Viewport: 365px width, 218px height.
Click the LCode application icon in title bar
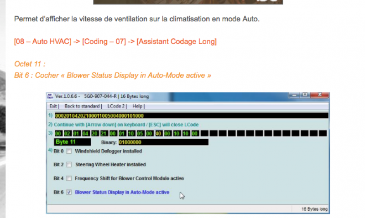(50, 96)
